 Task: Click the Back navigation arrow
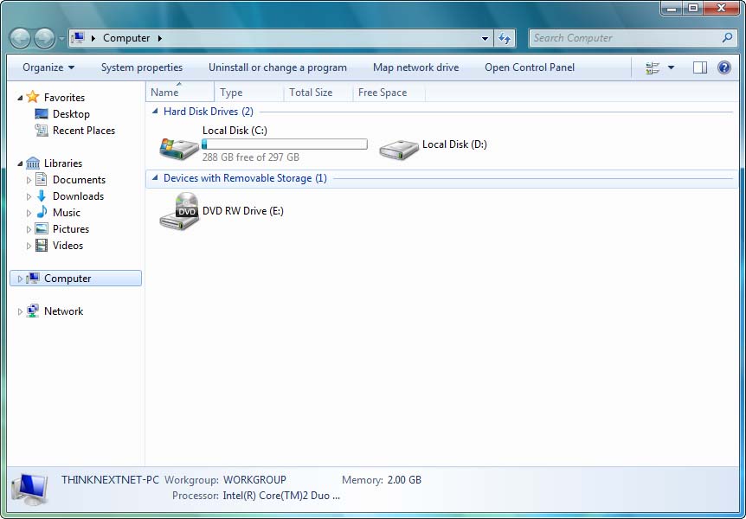click(20, 38)
